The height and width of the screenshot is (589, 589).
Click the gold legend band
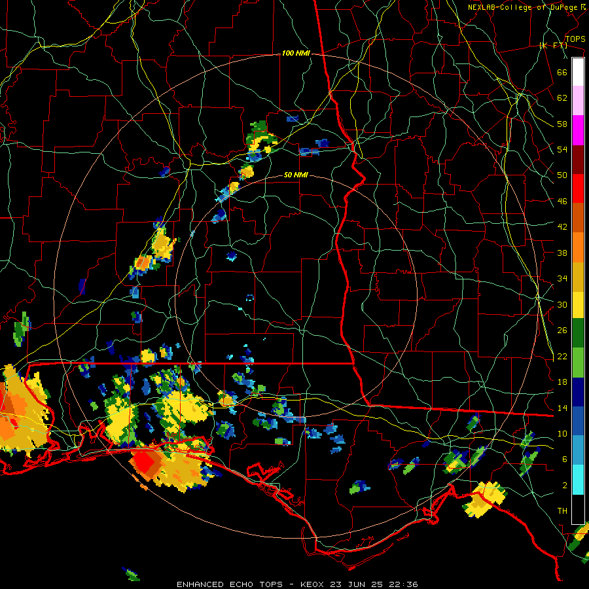pos(578,277)
